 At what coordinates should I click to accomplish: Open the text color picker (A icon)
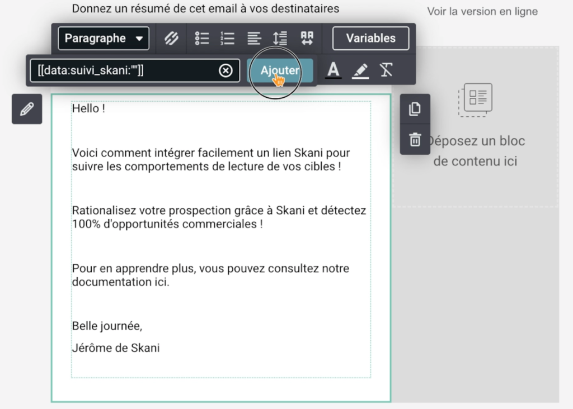click(x=334, y=70)
